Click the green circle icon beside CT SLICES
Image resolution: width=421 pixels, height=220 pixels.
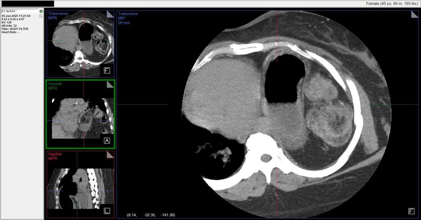pos(41,11)
